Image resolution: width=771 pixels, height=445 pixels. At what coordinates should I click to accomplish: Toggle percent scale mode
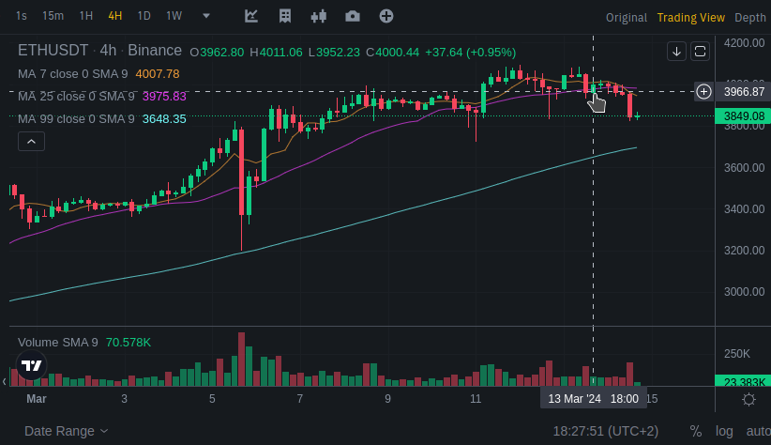(695, 431)
